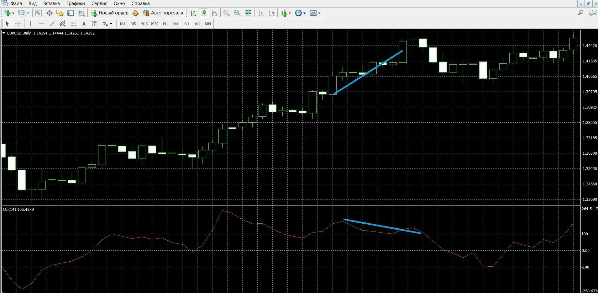Image resolution: width=598 pixels, height=293 pixels.
Task: Toggle the Chart Shift option
Action: click(x=271, y=13)
